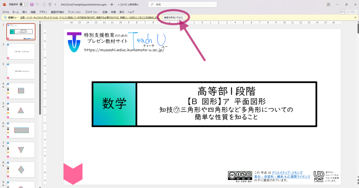This screenshot has height=188, width=359.
Task: Click the pink bookmark arrow on the slide
Action: pos(73,174)
